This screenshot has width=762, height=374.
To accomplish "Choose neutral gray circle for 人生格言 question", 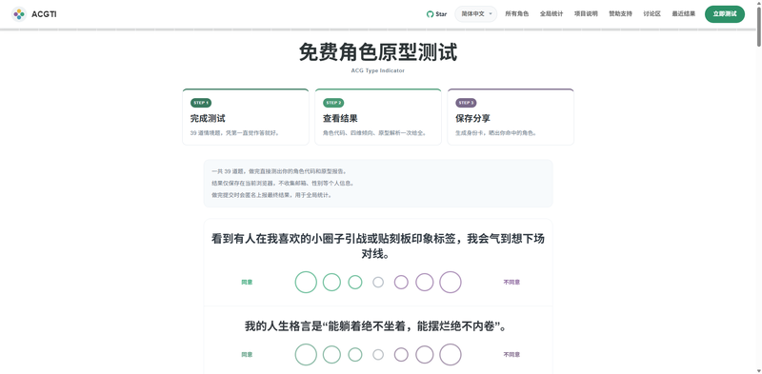I will point(378,355).
